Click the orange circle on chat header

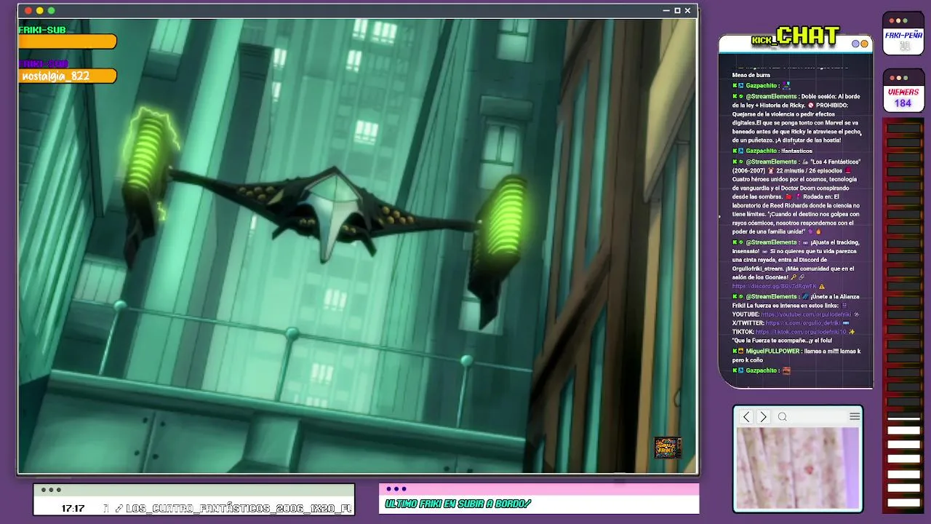point(864,44)
